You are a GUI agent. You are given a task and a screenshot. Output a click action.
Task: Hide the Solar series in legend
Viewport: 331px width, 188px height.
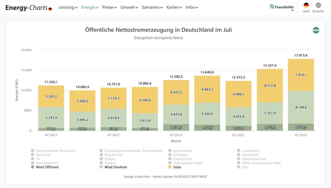pyautogui.click(x=177, y=167)
